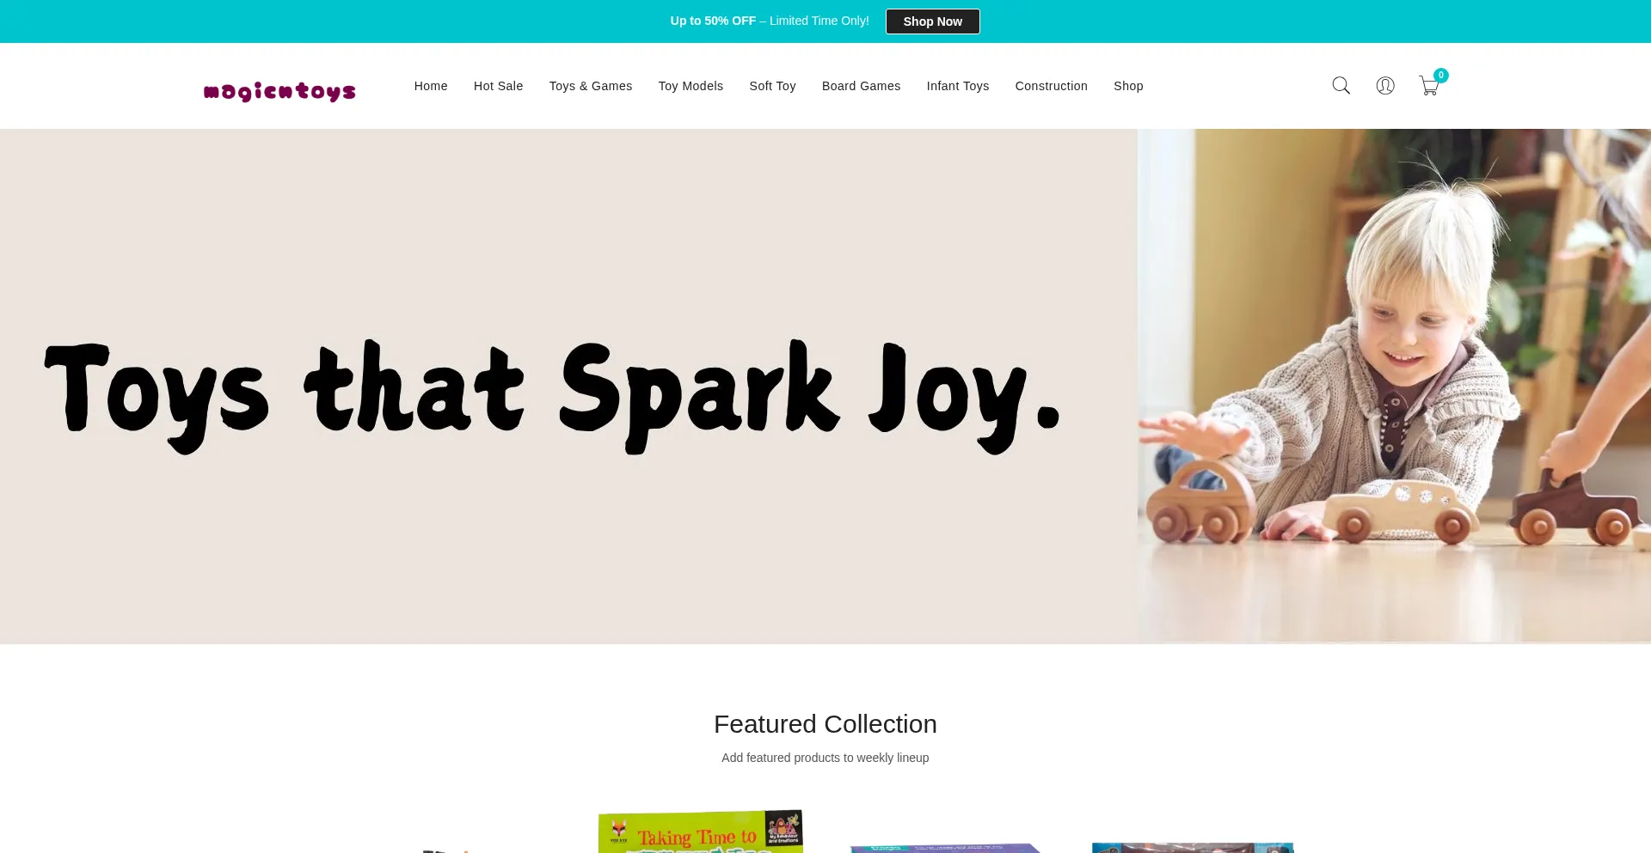Open the Taking Time product thumbnail
Viewport: 1651px width, 853px height.
click(701, 832)
